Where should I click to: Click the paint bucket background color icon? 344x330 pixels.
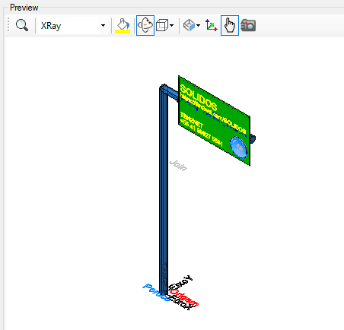pyautogui.click(x=123, y=24)
